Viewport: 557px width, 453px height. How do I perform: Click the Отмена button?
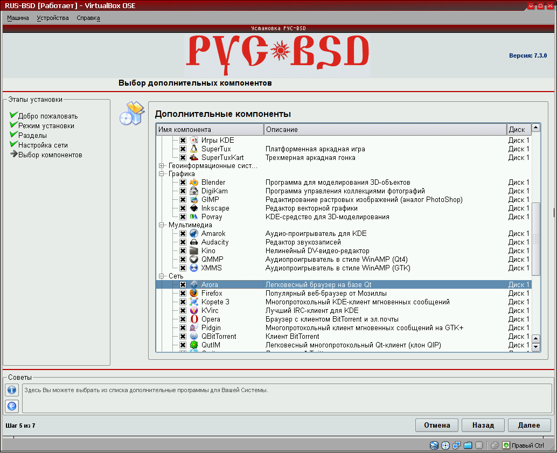(436, 426)
